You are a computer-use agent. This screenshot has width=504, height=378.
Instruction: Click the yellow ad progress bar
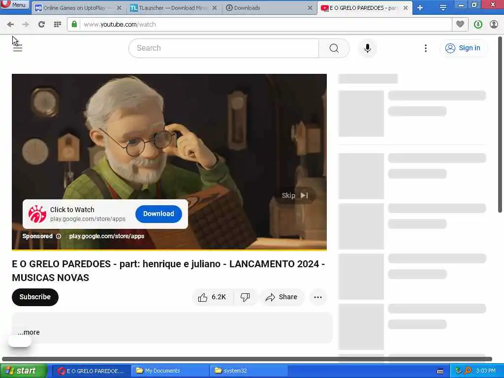point(169,250)
